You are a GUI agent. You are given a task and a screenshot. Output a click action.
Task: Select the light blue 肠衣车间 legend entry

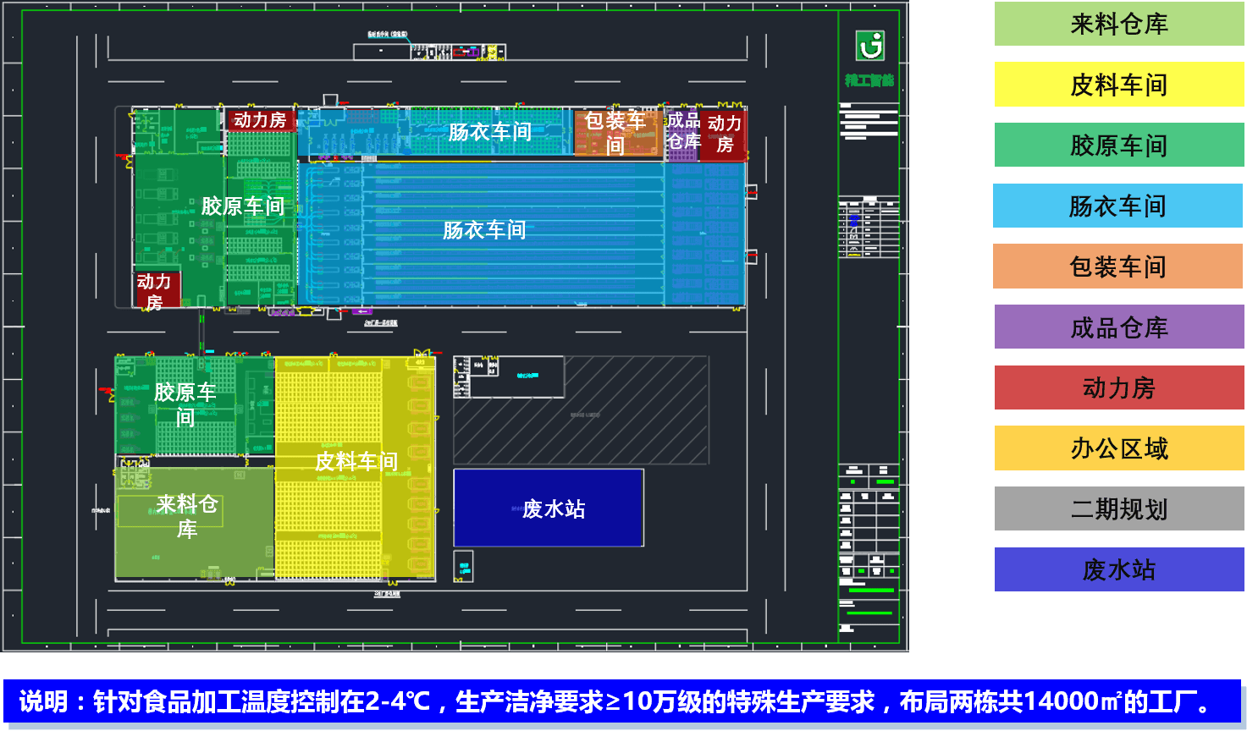tap(1117, 206)
